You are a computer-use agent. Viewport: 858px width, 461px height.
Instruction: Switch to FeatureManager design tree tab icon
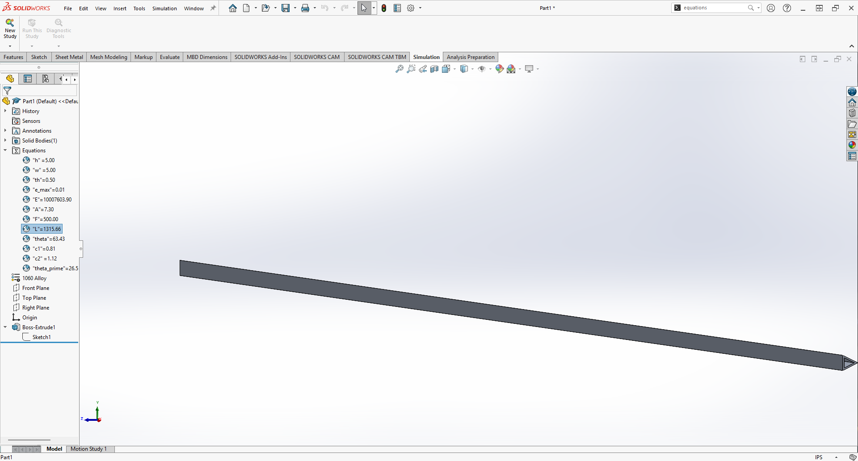pyautogui.click(x=10, y=79)
